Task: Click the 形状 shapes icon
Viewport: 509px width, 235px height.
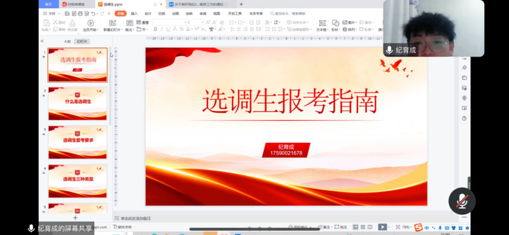Action: [336, 23]
